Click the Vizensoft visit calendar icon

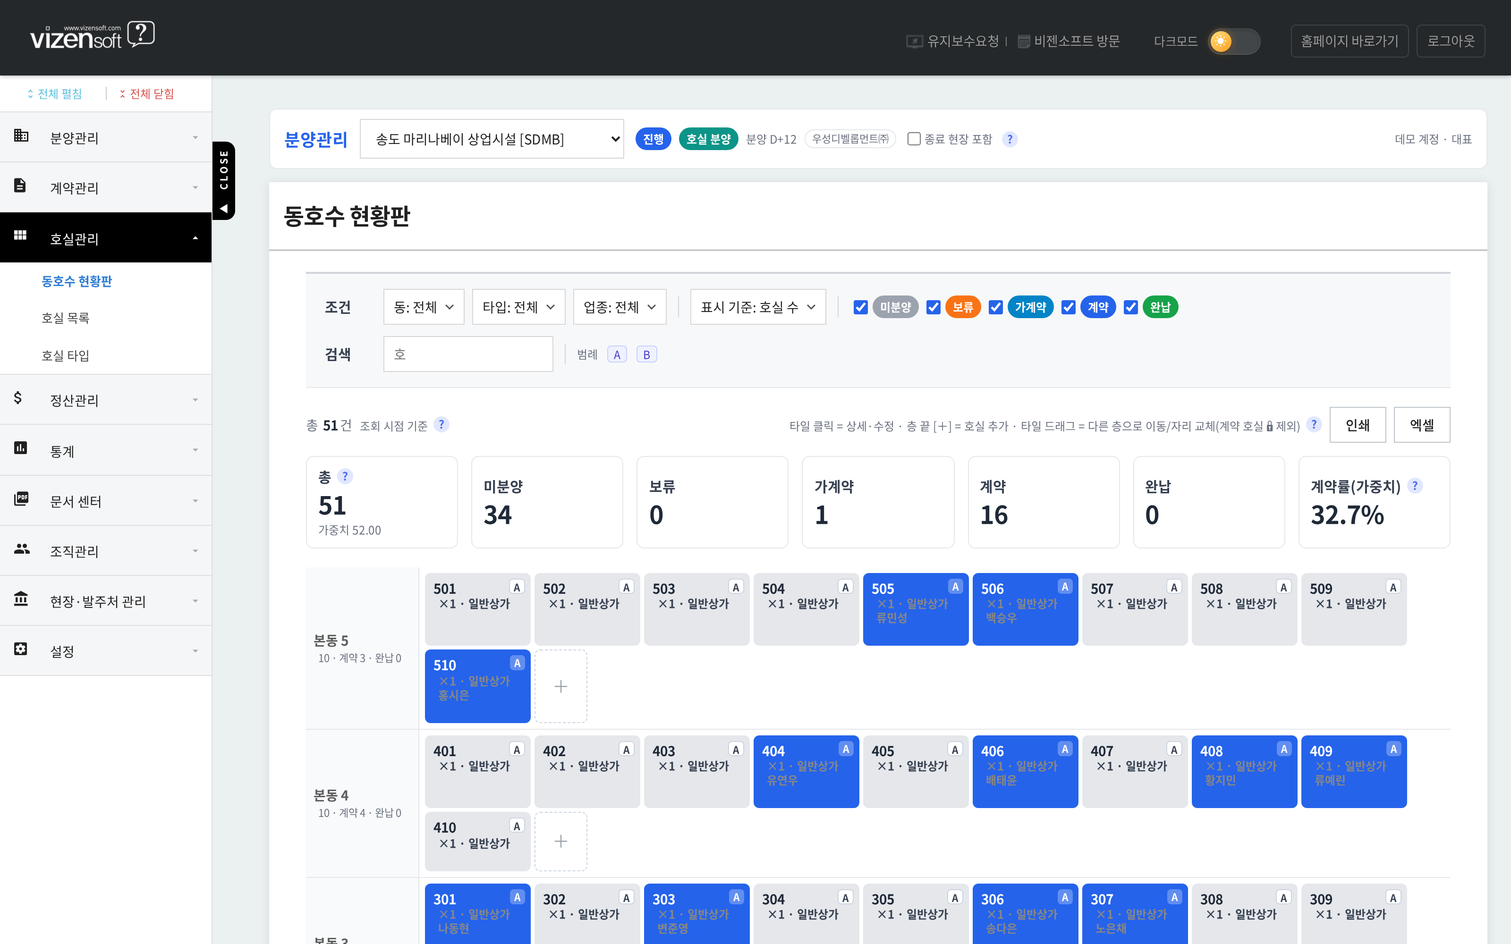[1024, 41]
